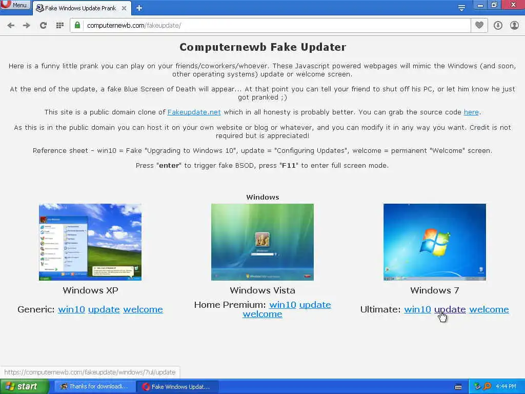
Task: Open Windows 7 Ultimate win10 link
Action: pos(417,309)
